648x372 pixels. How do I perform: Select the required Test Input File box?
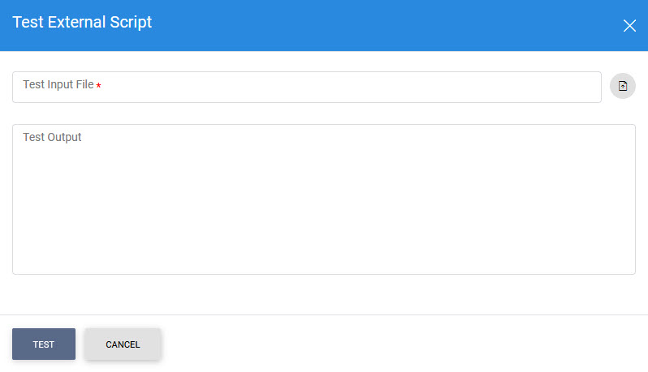point(306,87)
